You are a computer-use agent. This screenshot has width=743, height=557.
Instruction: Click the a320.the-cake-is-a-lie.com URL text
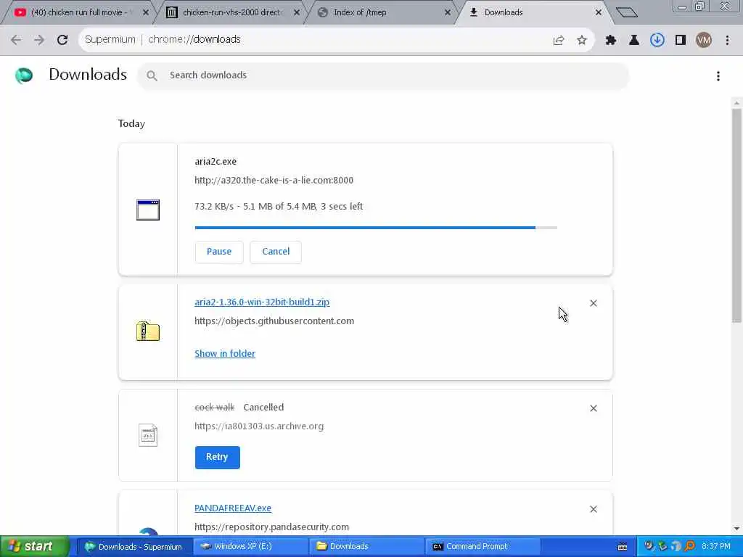[274, 181]
